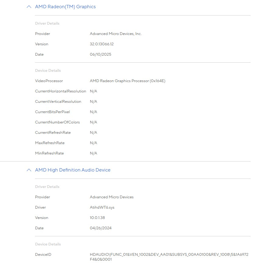Screen dimensions: 275x271
Task: Click the AMD High Definition Audio Device heading
Action: (72, 170)
